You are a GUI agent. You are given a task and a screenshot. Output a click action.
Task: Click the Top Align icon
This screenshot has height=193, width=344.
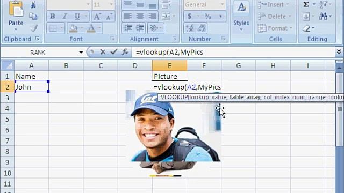[x=128, y=4]
